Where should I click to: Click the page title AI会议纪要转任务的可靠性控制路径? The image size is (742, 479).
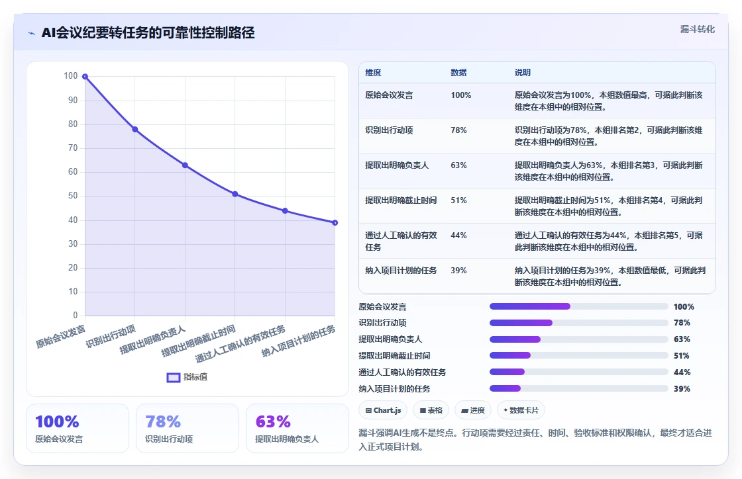pyautogui.click(x=148, y=32)
